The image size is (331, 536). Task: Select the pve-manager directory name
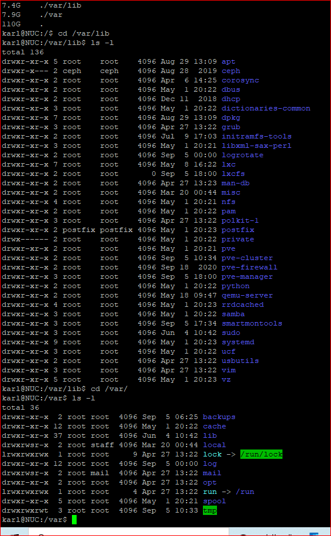click(x=247, y=276)
